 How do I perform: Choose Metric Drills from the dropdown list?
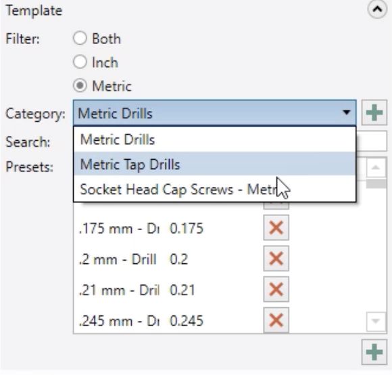tap(214, 139)
